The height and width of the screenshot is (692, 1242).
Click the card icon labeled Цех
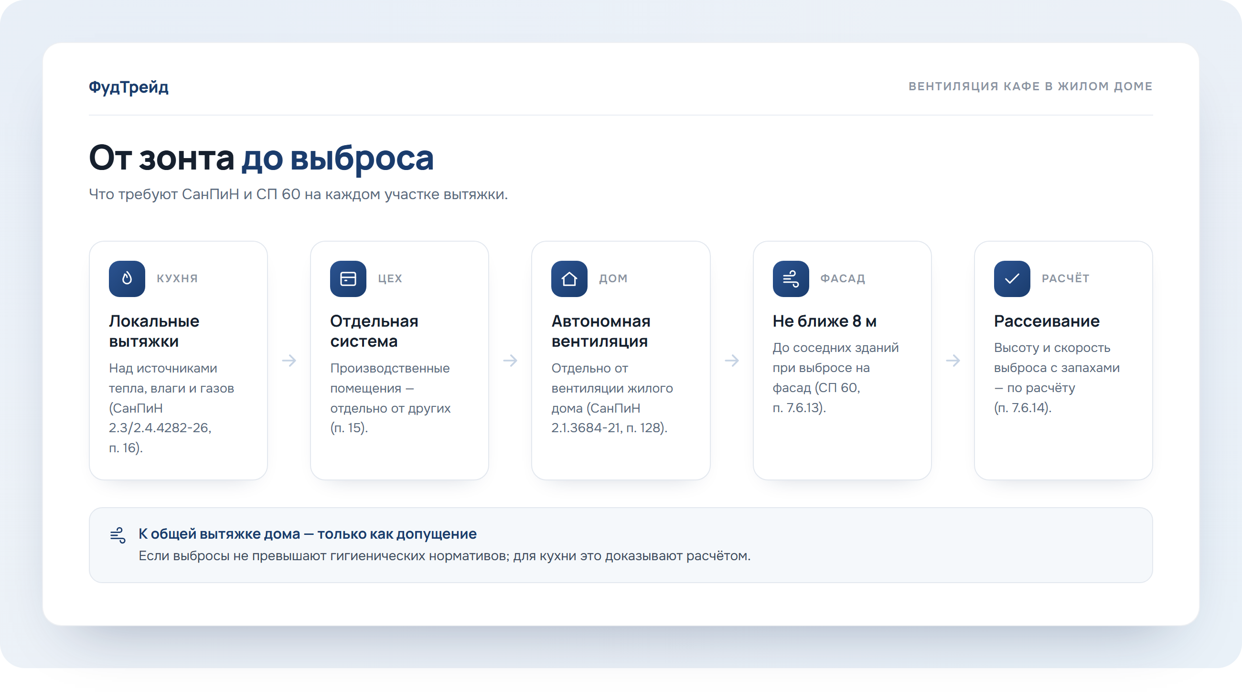point(348,278)
